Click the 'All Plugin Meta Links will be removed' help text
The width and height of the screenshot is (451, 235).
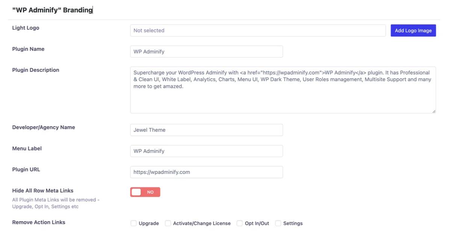coord(56,203)
